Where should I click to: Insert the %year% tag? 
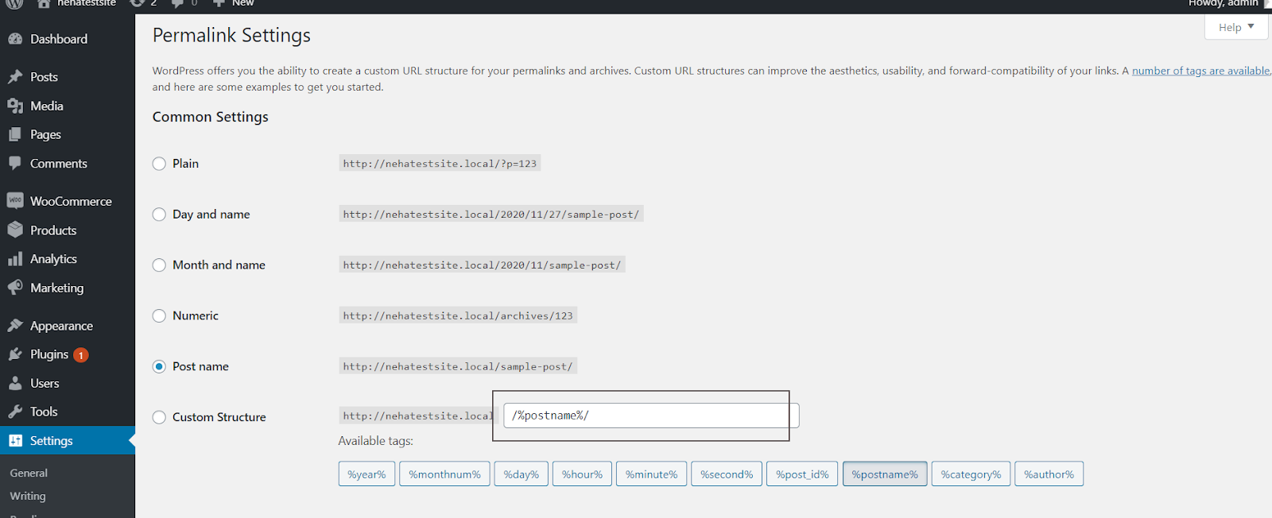click(366, 474)
